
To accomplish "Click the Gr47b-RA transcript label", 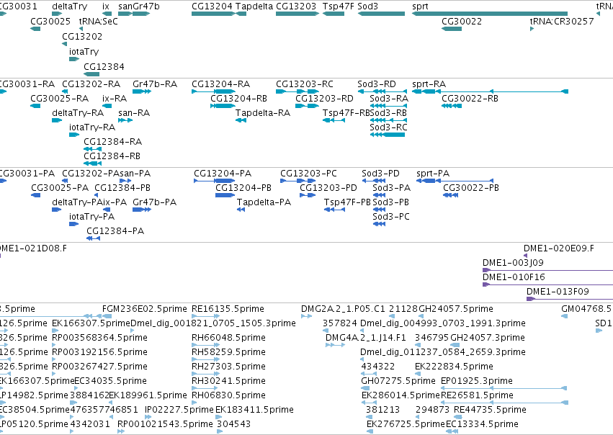I will pyautogui.click(x=155, y=84).
